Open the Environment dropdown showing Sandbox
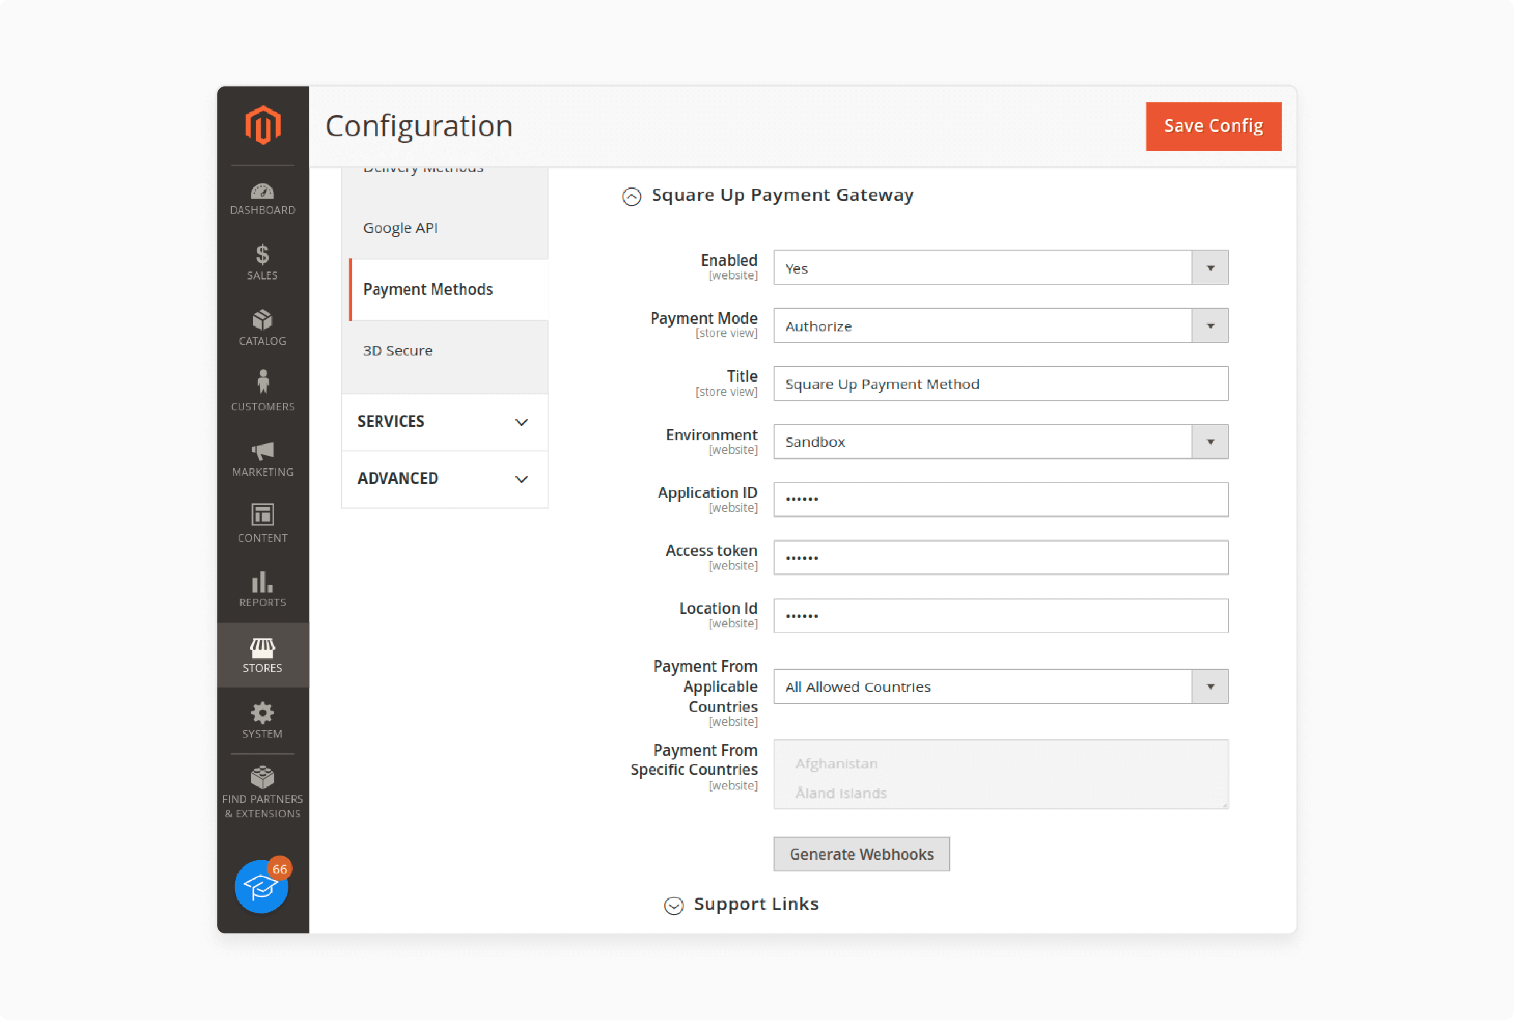 pyautogui.click(x=1000, y=442)
